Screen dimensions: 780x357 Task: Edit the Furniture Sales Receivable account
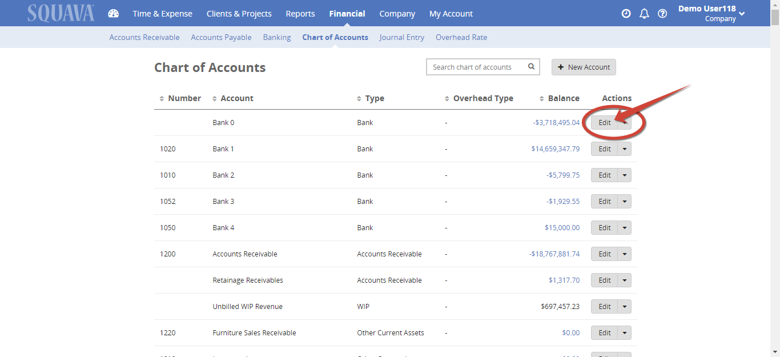point(605,333)
